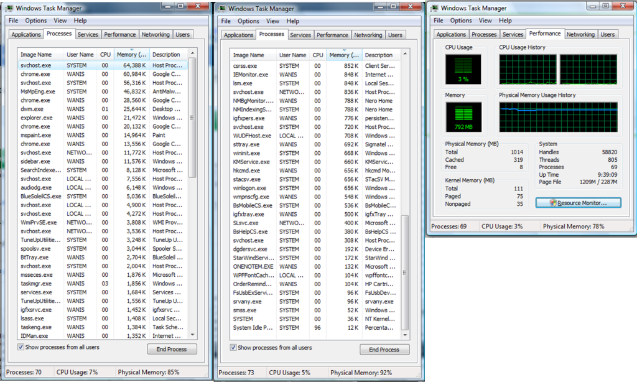Click the scroll up arrow in the middle window process list
This screenshot has width=637, height=382.
405,54
